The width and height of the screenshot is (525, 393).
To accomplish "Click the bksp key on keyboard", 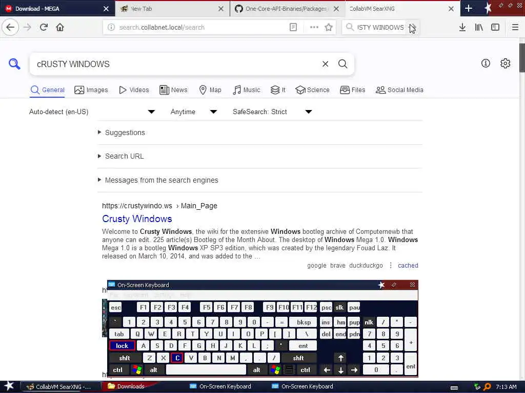I will [x=304, y=322].
